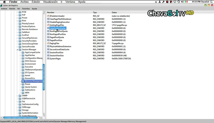
Task: Click the SessionPoolSize value icon
Action: [48, 52]
